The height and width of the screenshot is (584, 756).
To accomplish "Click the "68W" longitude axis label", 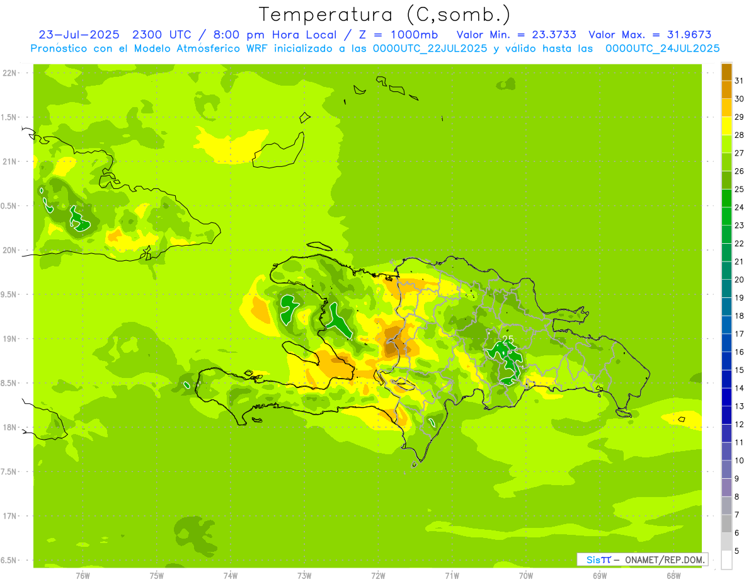I will pos(673,575).
